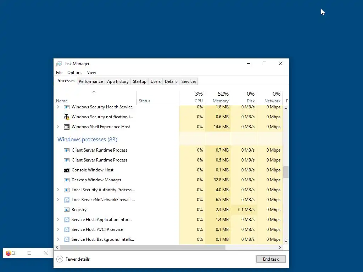The width and height of the screenshot is (363, 272).
Task: Switch to the Performance tab
Action: point(91,81)
